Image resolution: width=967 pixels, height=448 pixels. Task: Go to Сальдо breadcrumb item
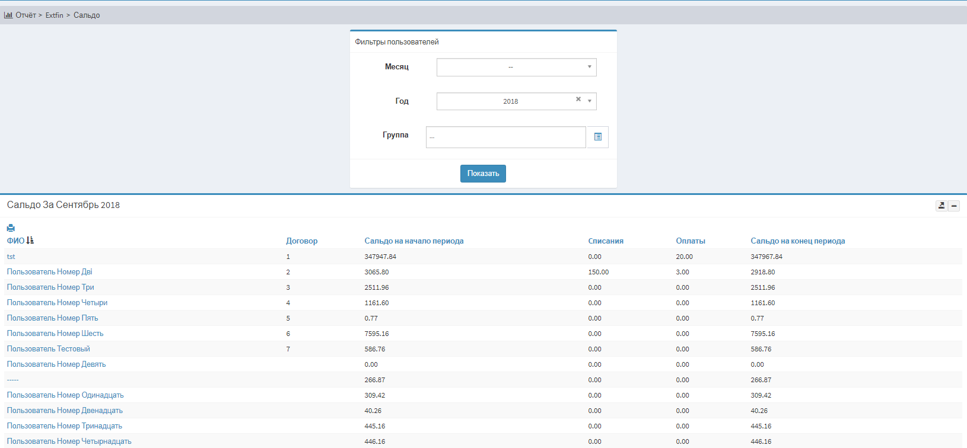coord(87,15)
